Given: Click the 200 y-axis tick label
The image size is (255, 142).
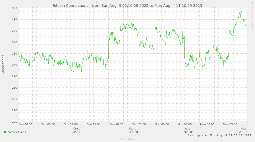Looking at the screenshot, I should tap(14, 122).
